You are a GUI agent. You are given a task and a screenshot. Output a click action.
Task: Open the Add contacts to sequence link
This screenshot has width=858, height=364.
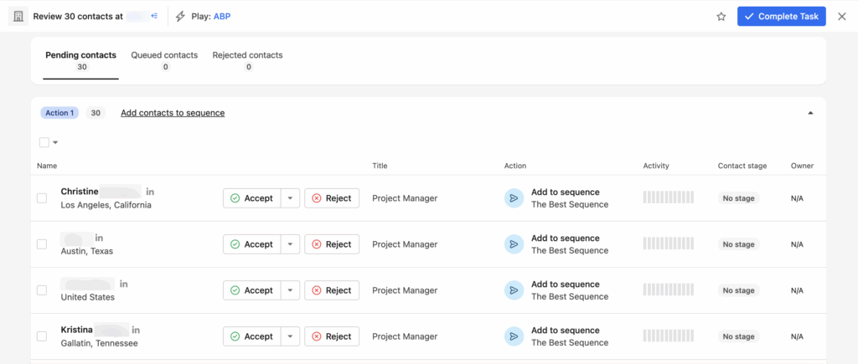point(173,113)
